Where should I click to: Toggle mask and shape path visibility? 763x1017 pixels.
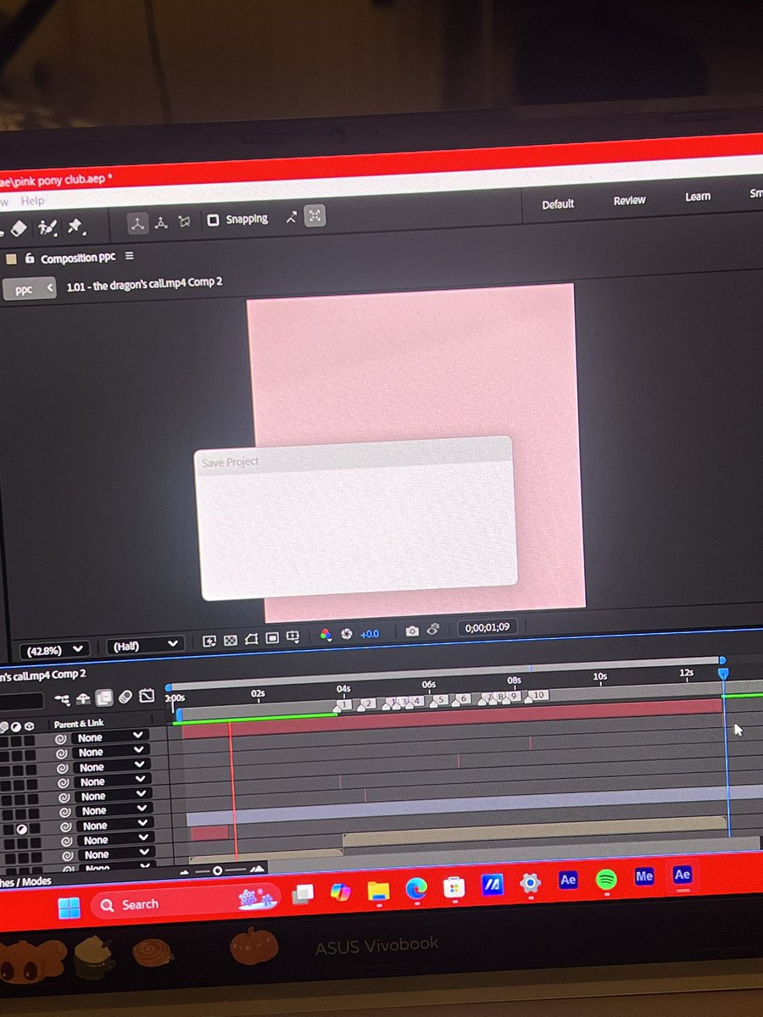coord(251,638)
